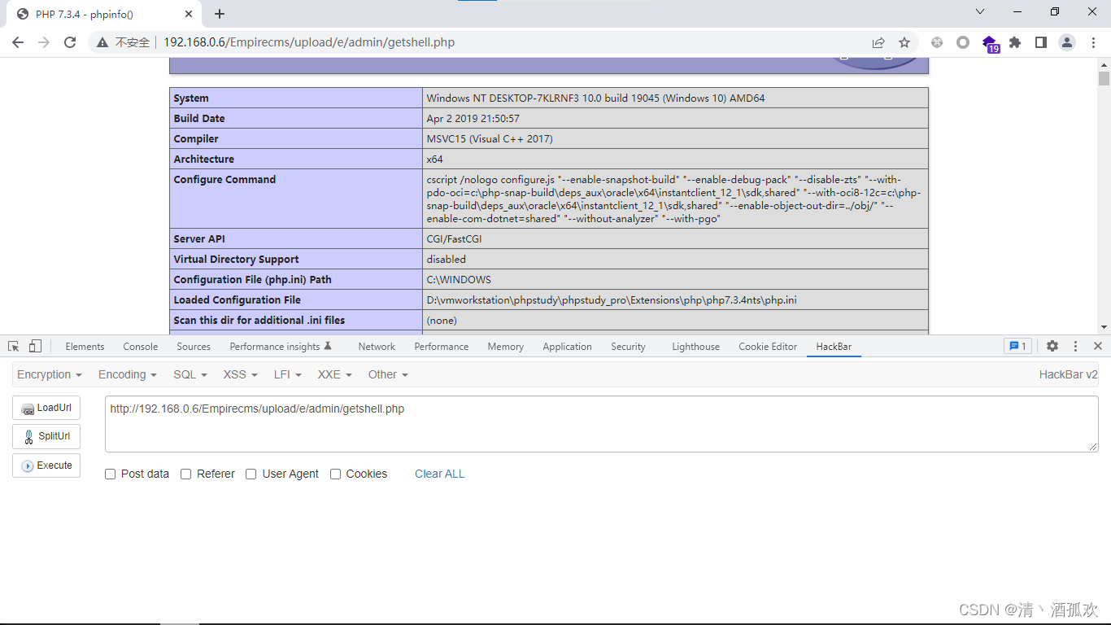This screenshot has height=625, width=1111.
Task: Close the phpinfo() browser tab
Action: tap(189, 14)
